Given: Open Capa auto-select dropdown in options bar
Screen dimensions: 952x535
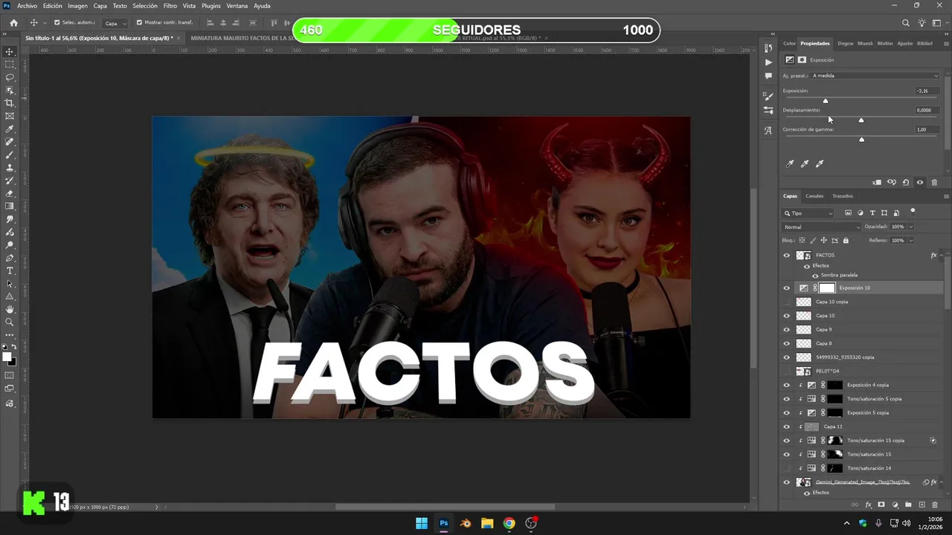Looking at the screenshot, I should pyautogui.click(x=115, y=23).
